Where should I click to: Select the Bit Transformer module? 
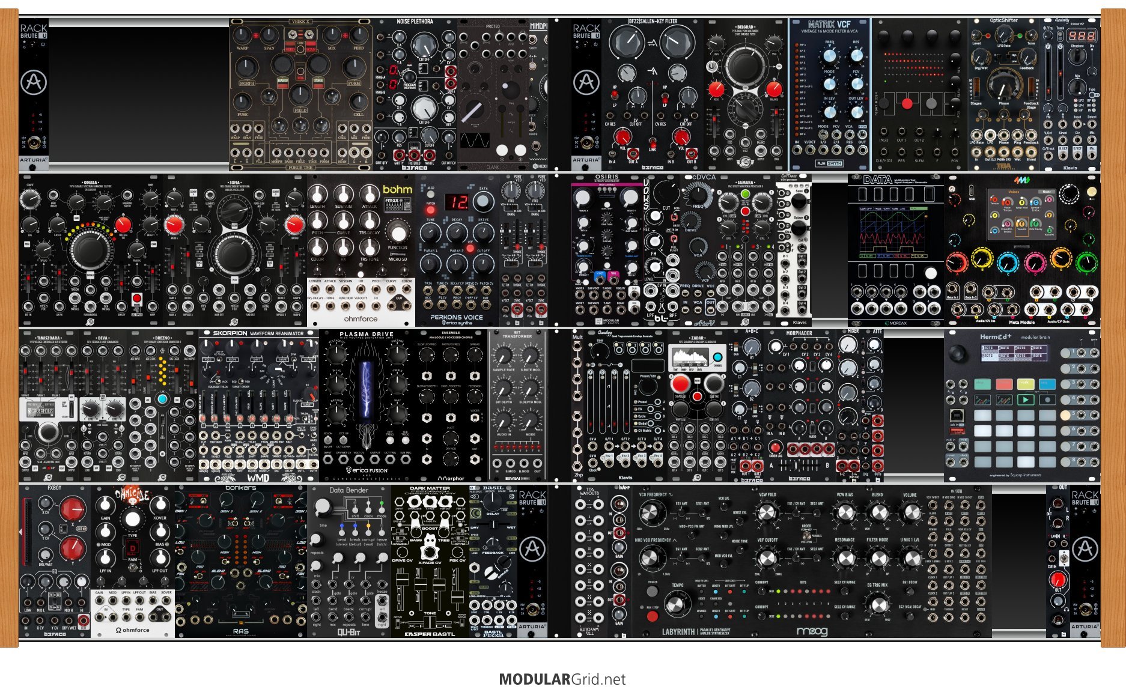[517, 405]
